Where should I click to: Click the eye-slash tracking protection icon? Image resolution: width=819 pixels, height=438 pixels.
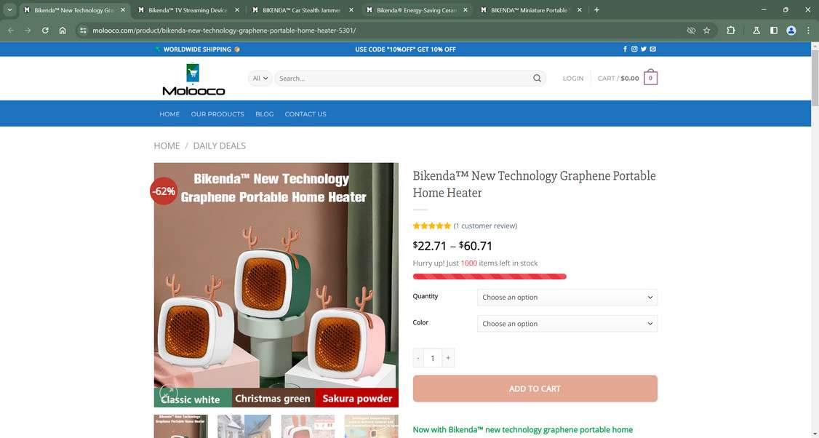pyautogui.click(x=691, y=31)
